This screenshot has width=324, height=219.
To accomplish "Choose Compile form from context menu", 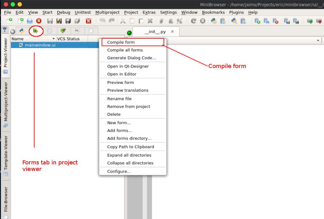I will point(121,42).
